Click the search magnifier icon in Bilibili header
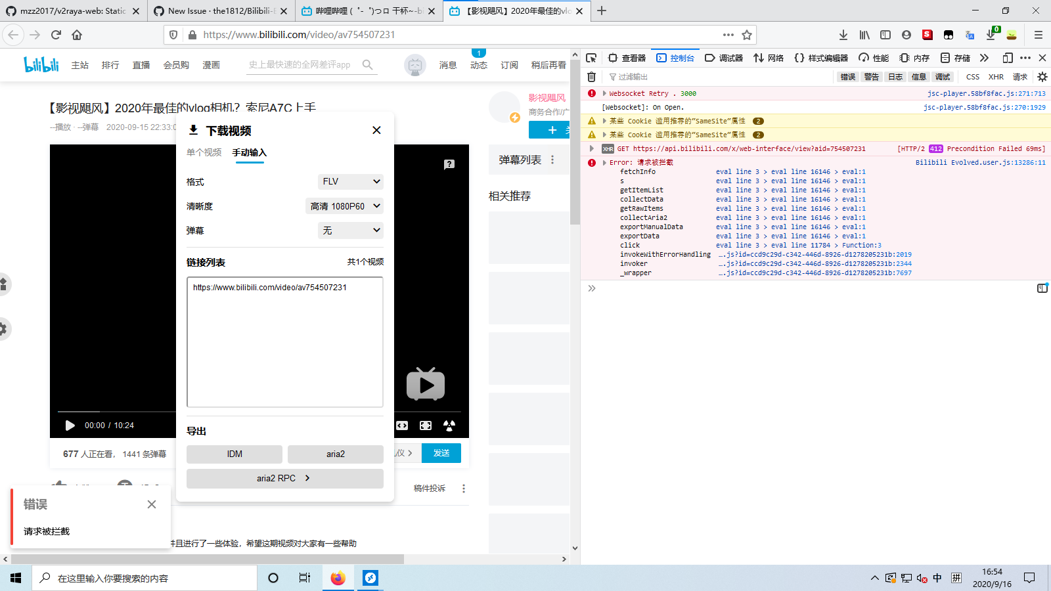Viewport: 1051px width, 591px height. point(368,64)
